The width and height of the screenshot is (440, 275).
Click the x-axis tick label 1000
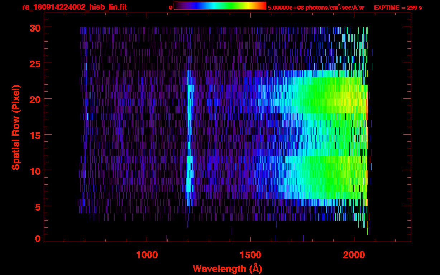point(147,255)
